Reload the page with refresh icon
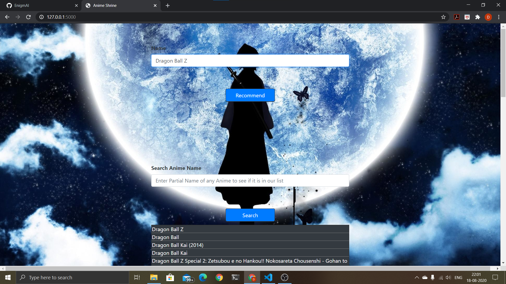The height and width of the screenshot is (284, 506). tap(28, 17)
